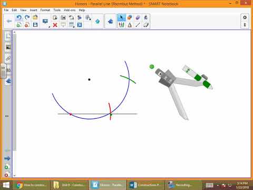253x190 pixels.
Task: Click the compass width adjust arrow
Action: click(188, 71)
